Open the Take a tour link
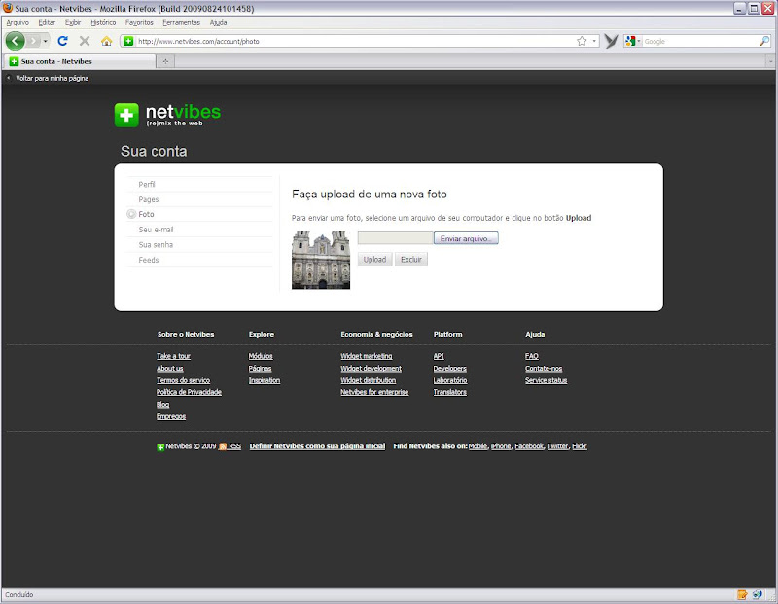Viewport: 778px width, 604px height. click(173, 356)
